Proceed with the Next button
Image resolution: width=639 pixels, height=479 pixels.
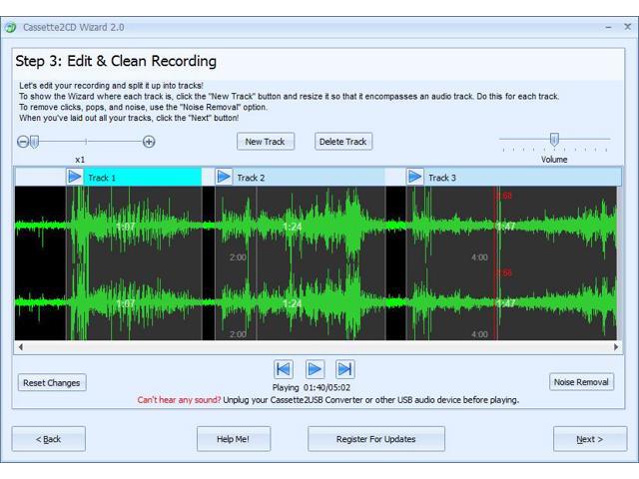point(590,439)
